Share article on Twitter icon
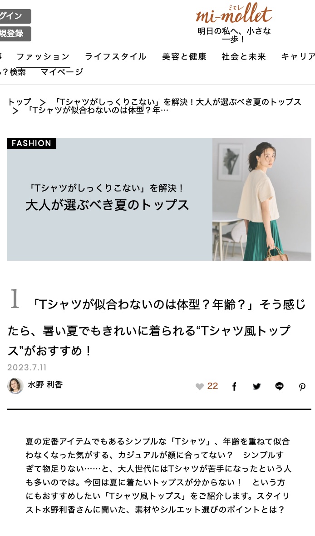 (257, 387)
